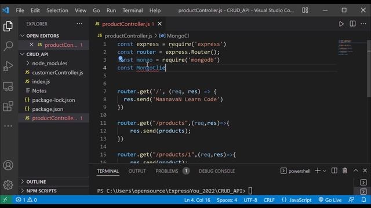Click the VS Code logo icon
Viewport: 371px width, 208px height.
[x=6, y=10]
